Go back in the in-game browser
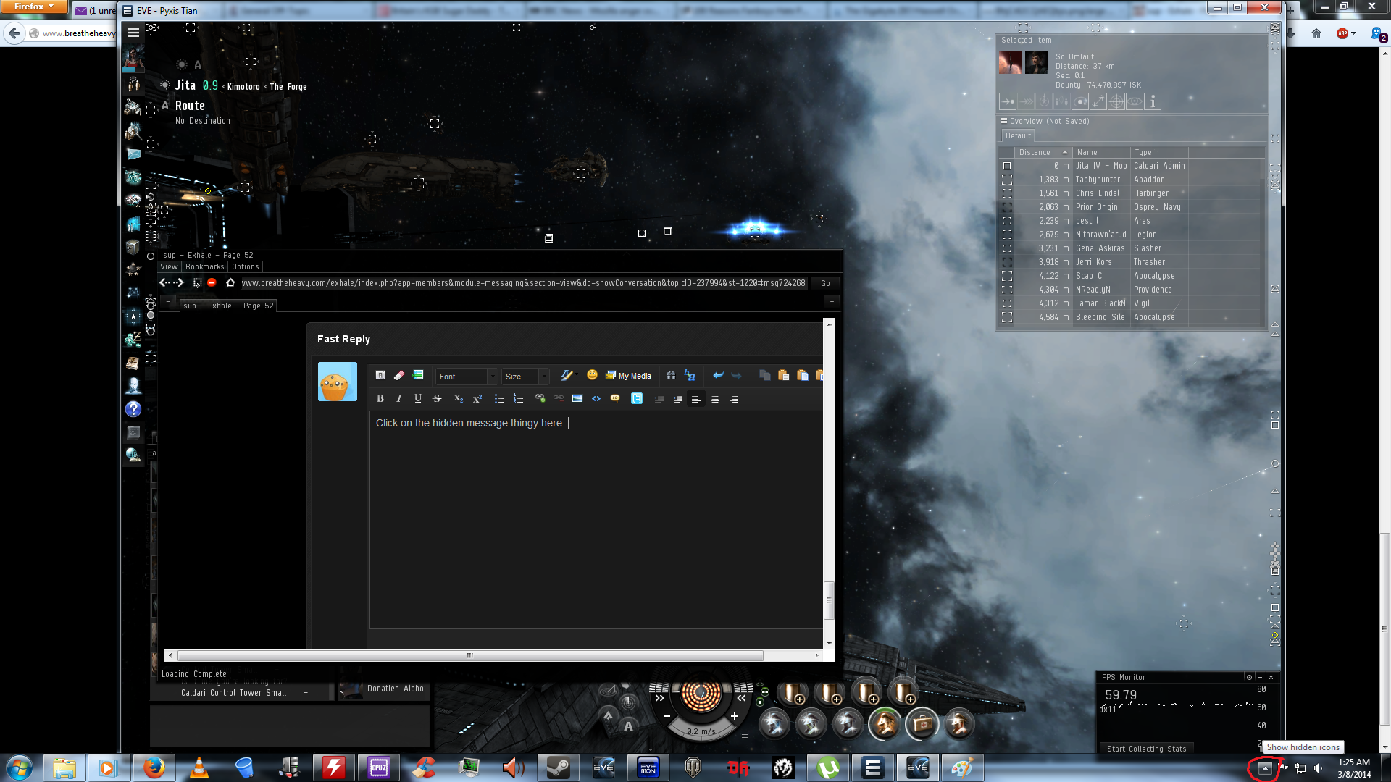The width and height of the screenshot is (1391, 782). click(x=164, y=283)
